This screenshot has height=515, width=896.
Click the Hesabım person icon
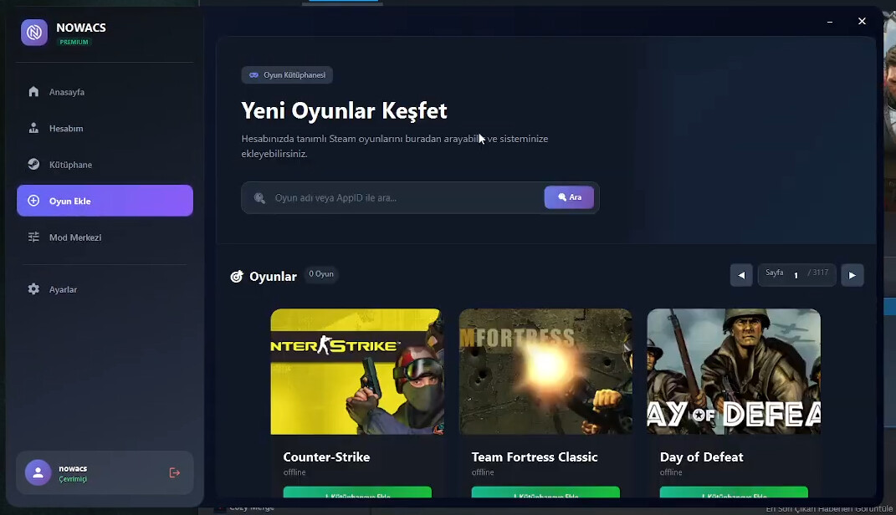coord(33,128)
